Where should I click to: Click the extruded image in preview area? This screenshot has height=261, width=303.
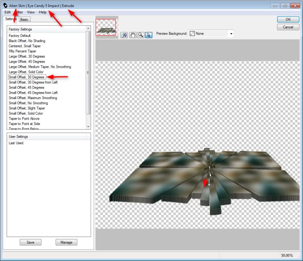click(205, 181)
